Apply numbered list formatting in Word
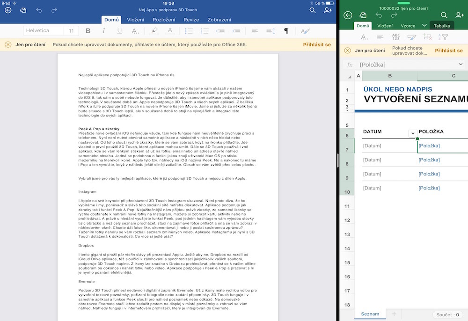The image size is (468, 321). (205, 30)
